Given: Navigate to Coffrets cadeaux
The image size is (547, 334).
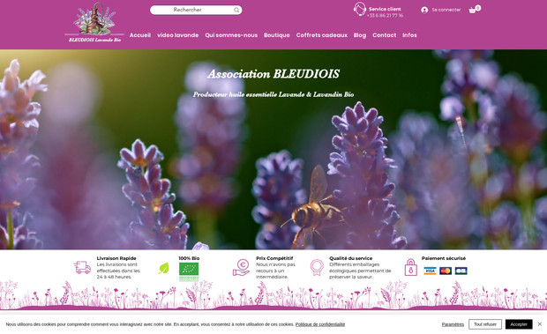Looking at the screenshot, I should tap(322, 35).
